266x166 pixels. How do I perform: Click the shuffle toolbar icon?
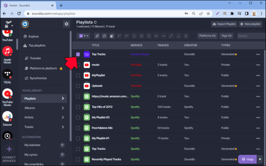tap(141, 36)
